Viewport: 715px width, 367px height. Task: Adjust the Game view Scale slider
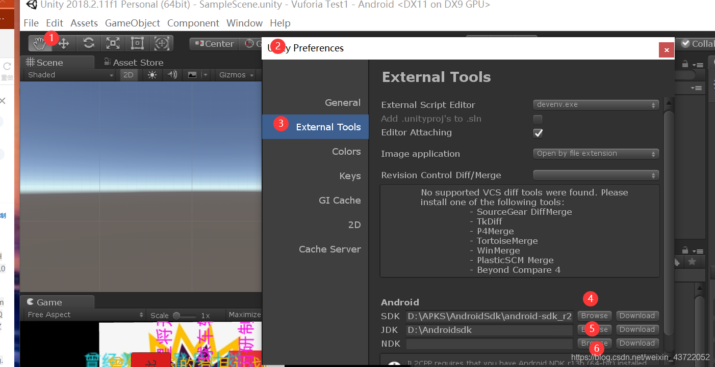coord(185,316)
